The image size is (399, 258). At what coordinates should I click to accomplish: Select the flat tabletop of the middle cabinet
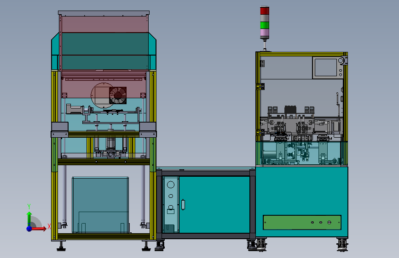pos(206,168)
